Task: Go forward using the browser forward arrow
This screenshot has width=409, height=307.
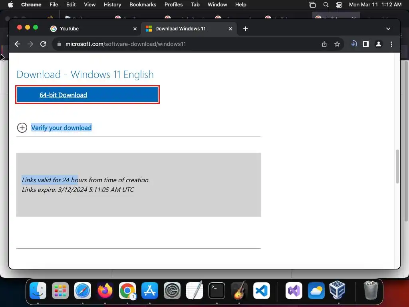Action: (30, 44)
